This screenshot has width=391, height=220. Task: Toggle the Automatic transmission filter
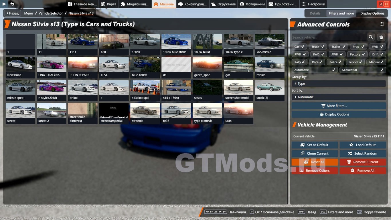tap(315, 70)
